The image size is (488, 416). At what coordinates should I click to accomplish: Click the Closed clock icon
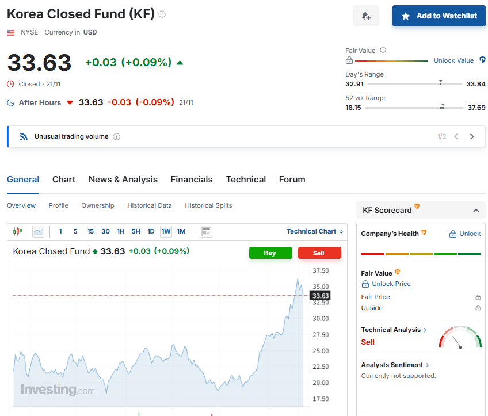10,84
